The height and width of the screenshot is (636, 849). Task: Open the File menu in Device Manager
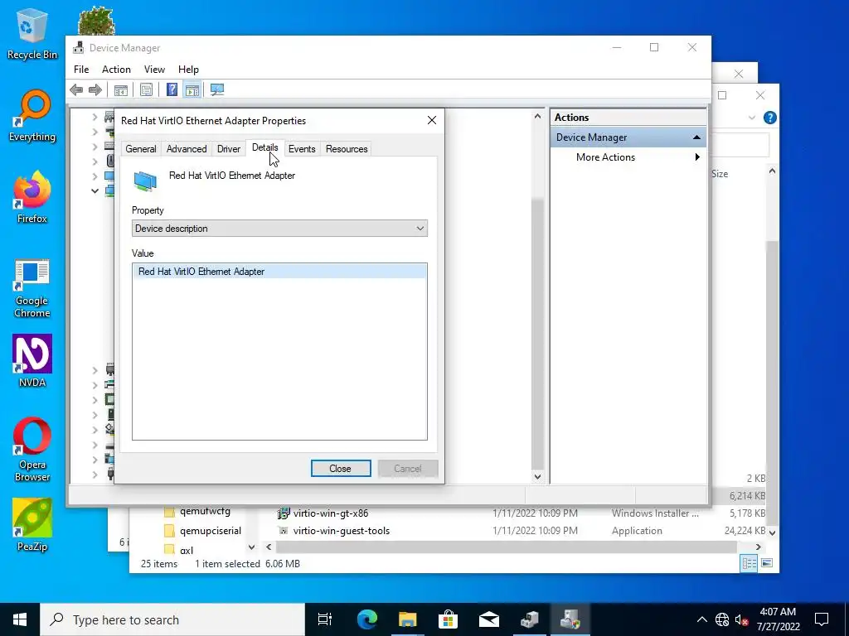point(81,70)
